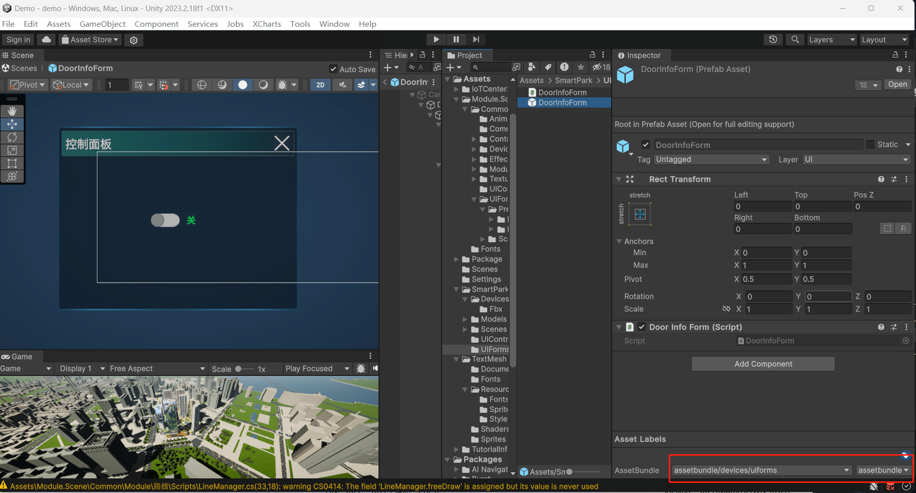The height and width of the screenshot is (493, 916).
Task: Toggle the 2D scene view mode
Action: pos(320,85)
